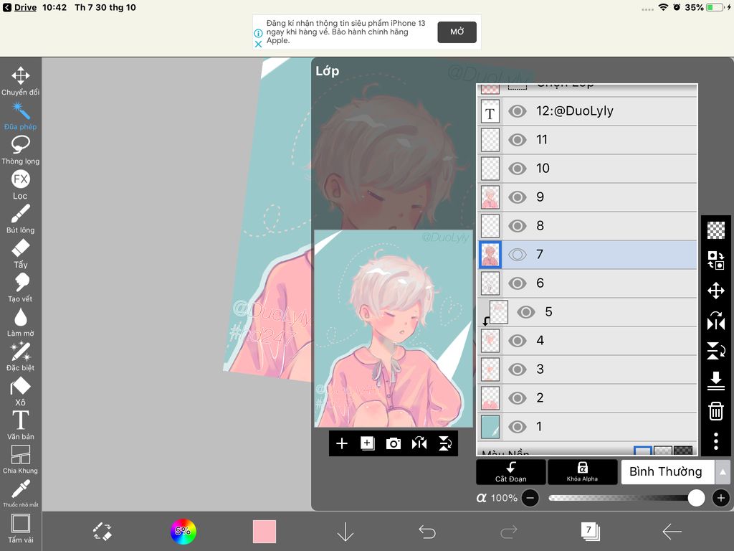This screenshot has width=734, height=551.
Task: Select the Thòng lọng lasso tool
Action: click(x=21, y=150)
